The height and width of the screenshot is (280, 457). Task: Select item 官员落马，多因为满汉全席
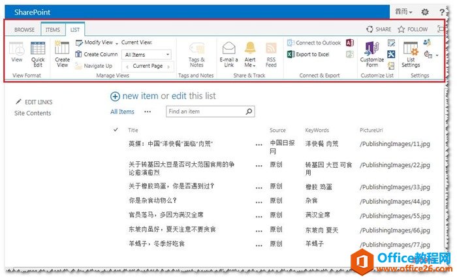166,215
